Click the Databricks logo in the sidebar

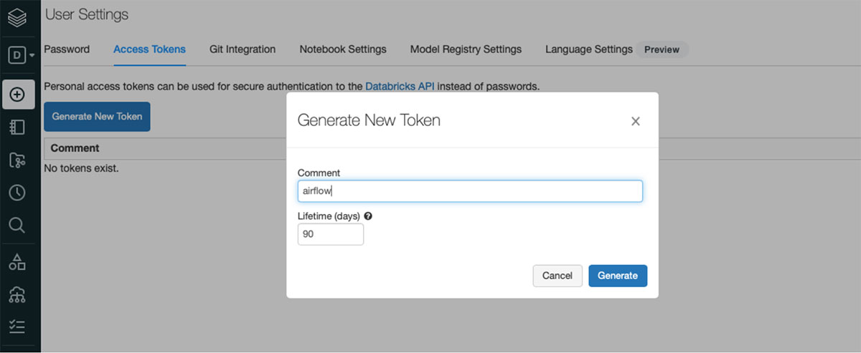(18, 17)
